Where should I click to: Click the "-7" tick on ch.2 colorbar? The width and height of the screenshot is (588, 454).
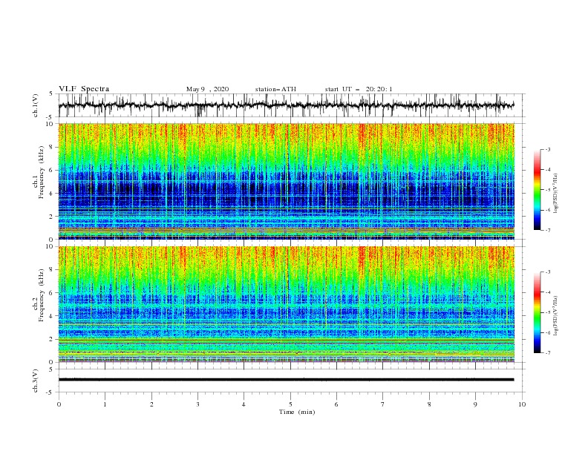[547, 353]
